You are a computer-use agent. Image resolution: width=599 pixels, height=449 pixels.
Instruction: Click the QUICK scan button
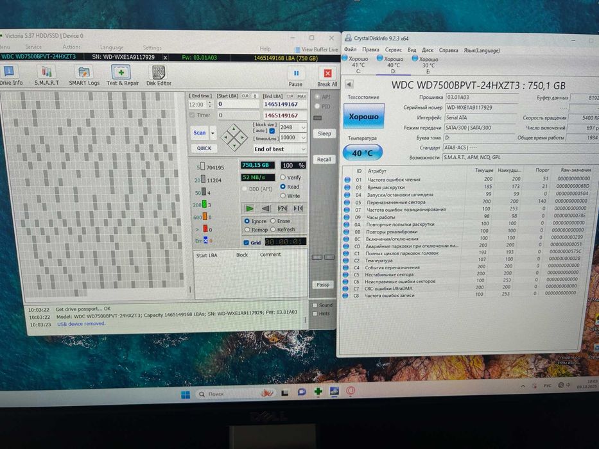click(x=204, y=148)
